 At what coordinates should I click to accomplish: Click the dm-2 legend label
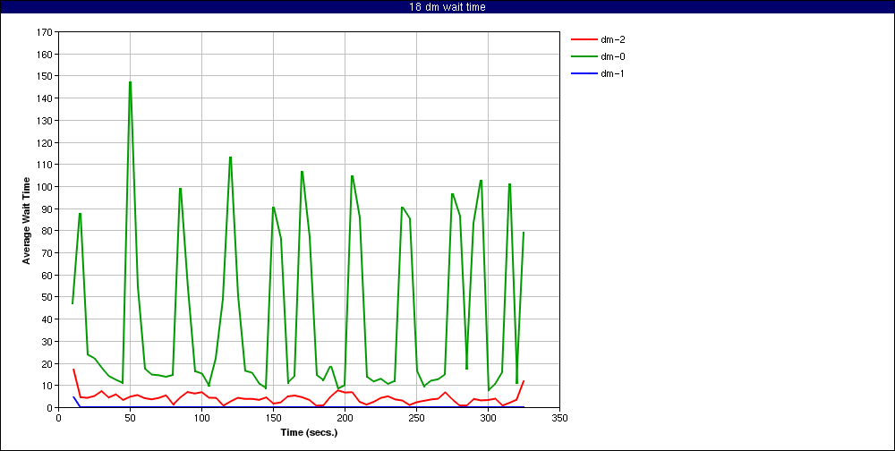pos(612,40)
